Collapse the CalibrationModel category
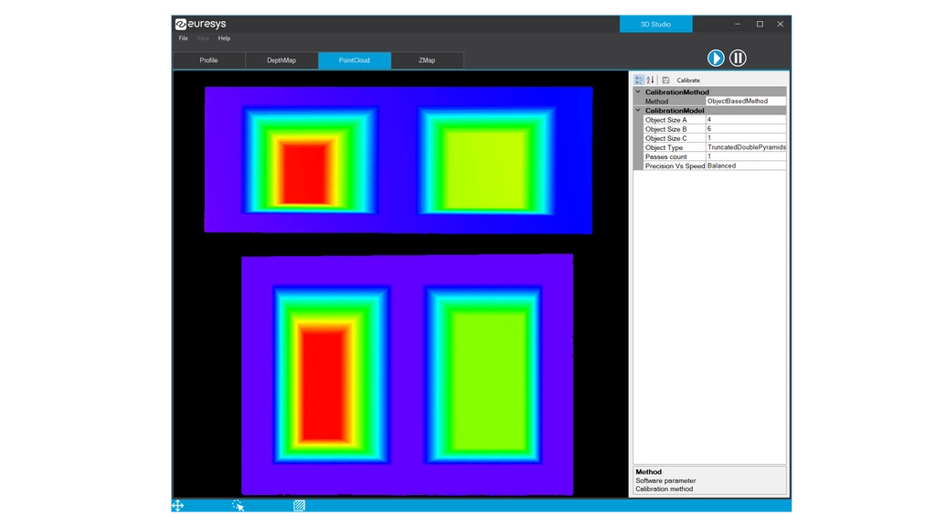 coord(638,111)
